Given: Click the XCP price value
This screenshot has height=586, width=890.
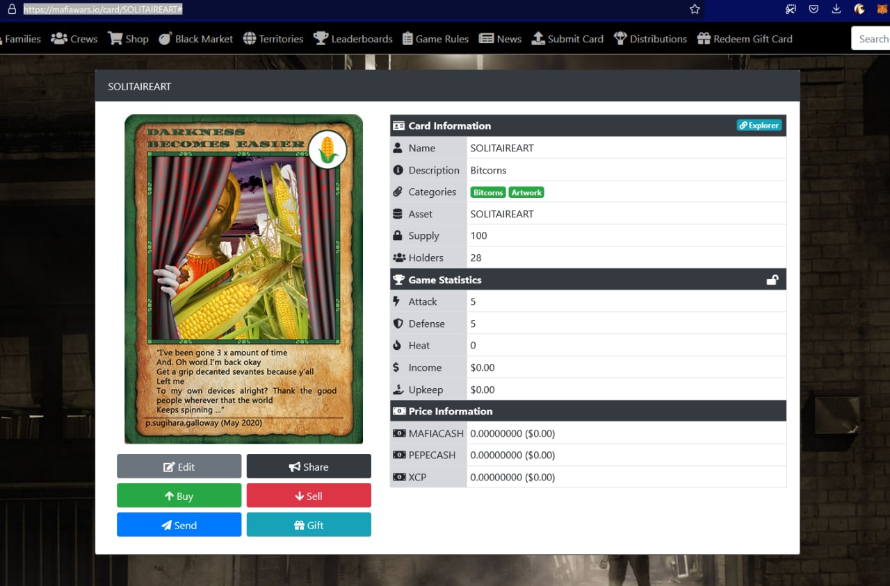Looking at the screenshot, I should click(512, 477).
